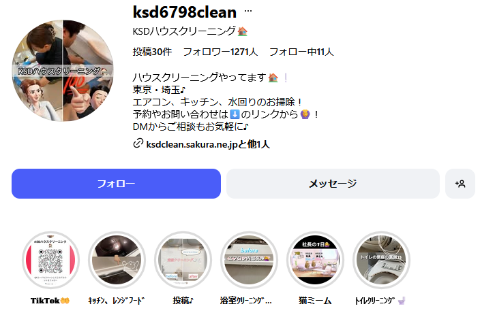
Task: Open the トイレクリーニング highlight circle
Action: coord(381,260)
